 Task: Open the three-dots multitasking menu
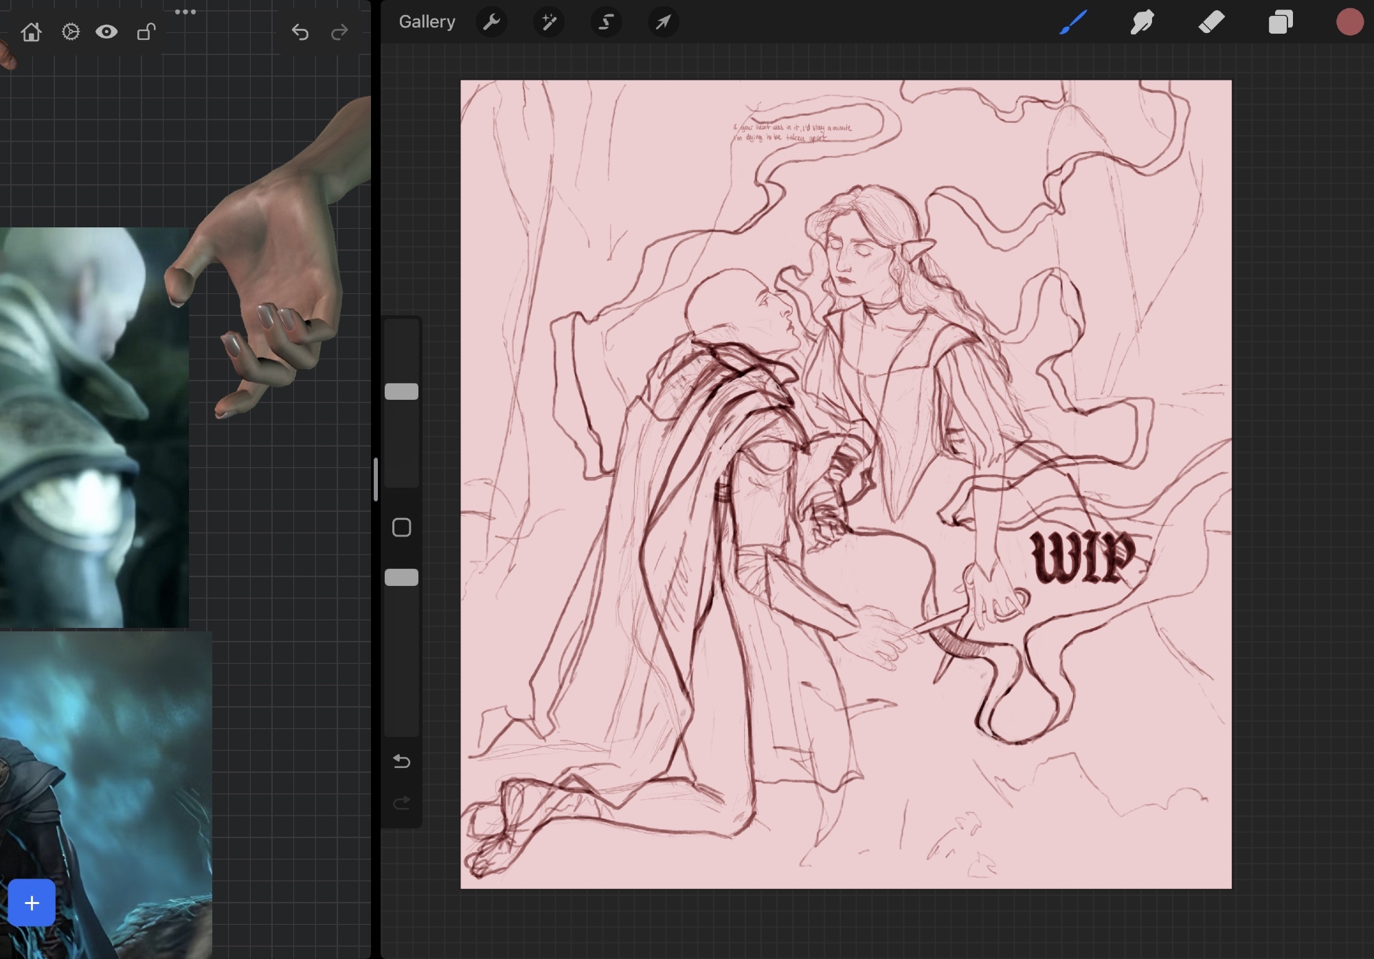click(185, 12)
